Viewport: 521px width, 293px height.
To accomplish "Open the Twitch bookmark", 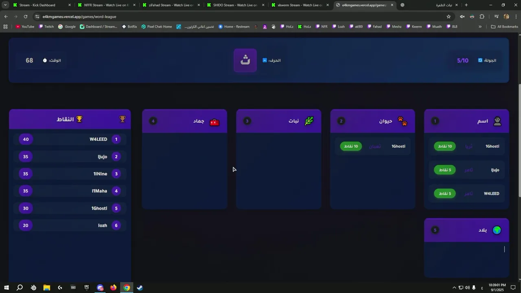I will [46, 26].
